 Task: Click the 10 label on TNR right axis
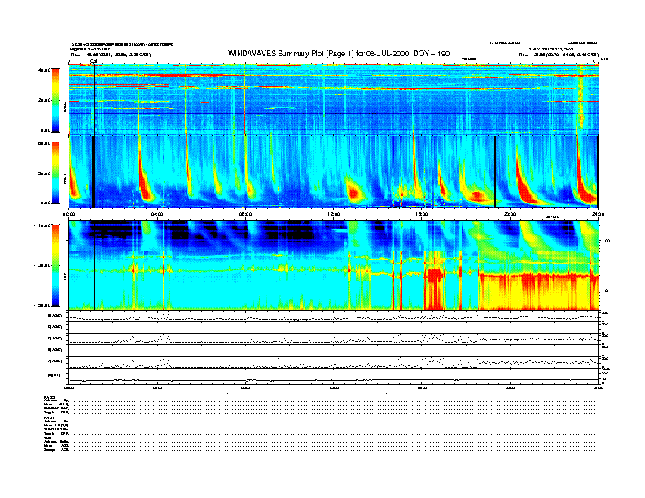604,290
